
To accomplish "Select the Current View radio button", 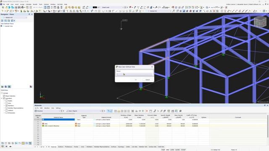I will point(1,26).
